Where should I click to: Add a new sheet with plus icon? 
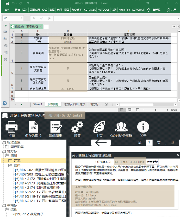[107, 105]
